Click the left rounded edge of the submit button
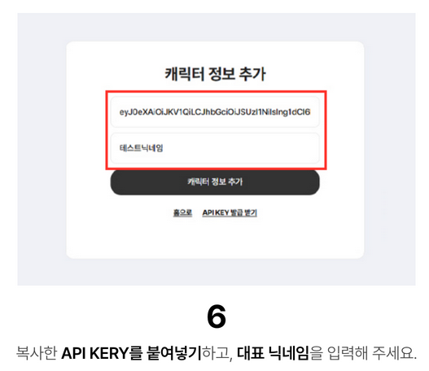The width and height of the screenshot is (429, 371). (x=116, y=182)
